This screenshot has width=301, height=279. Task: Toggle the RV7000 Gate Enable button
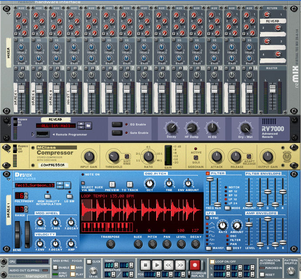tap(117, 133)
